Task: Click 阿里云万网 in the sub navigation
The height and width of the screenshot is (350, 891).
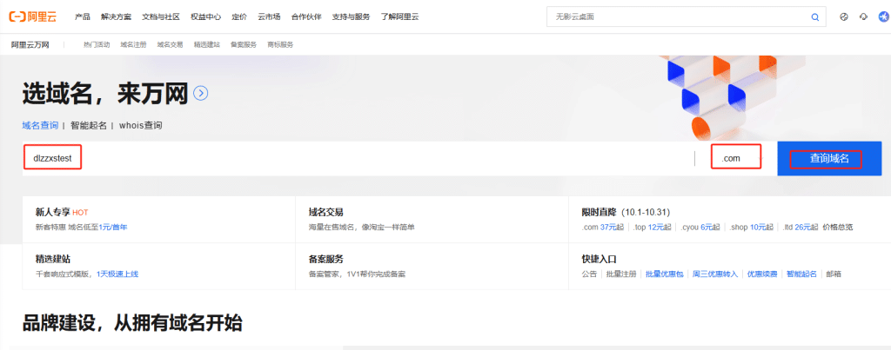Action: 30,44
